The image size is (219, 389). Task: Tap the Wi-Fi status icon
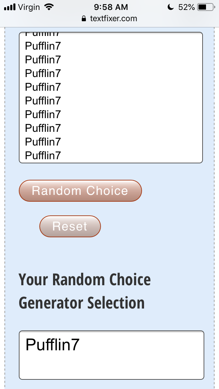(x=49, y=7)
